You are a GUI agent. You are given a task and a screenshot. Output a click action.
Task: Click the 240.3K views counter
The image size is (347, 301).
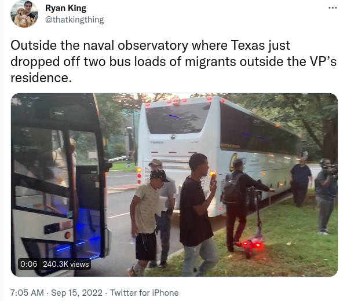coord(65,264)
